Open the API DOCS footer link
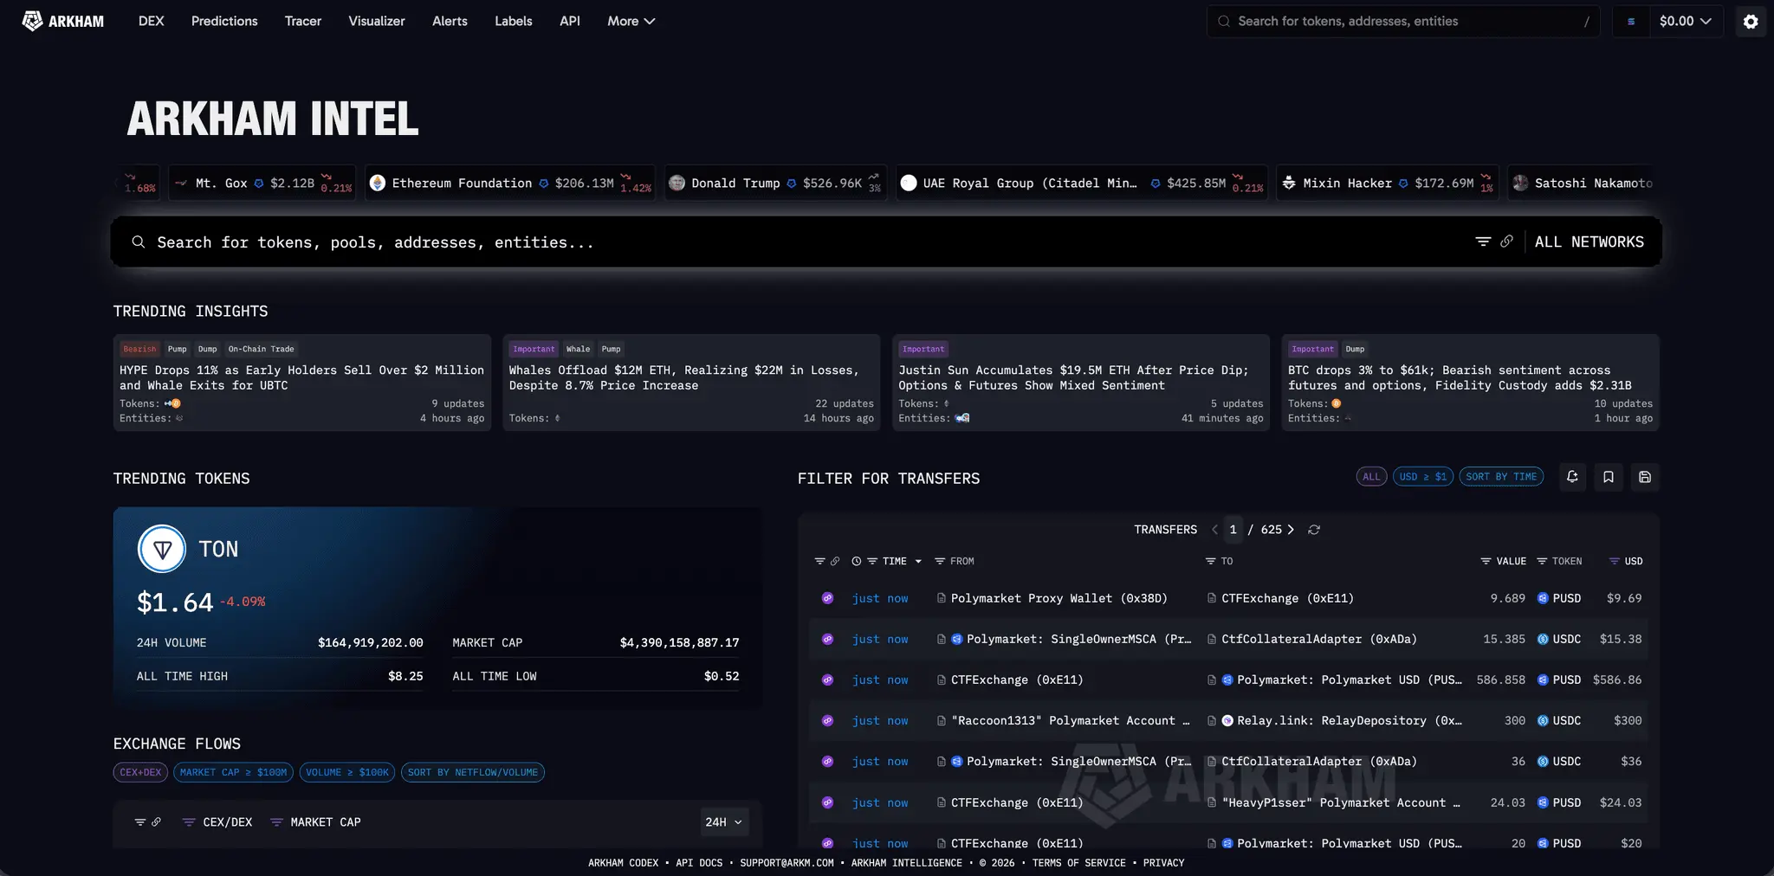This screenshot has height=876, width=1774. click(x=699, y=863)
